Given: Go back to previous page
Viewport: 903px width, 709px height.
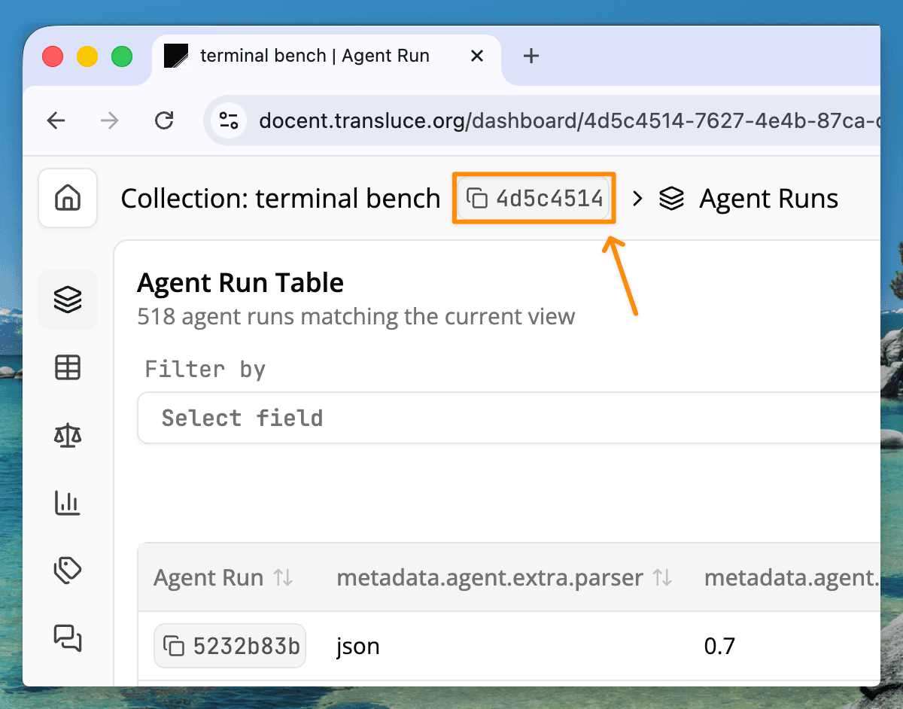Looking at the screenshot, I should tap(56, 120).
